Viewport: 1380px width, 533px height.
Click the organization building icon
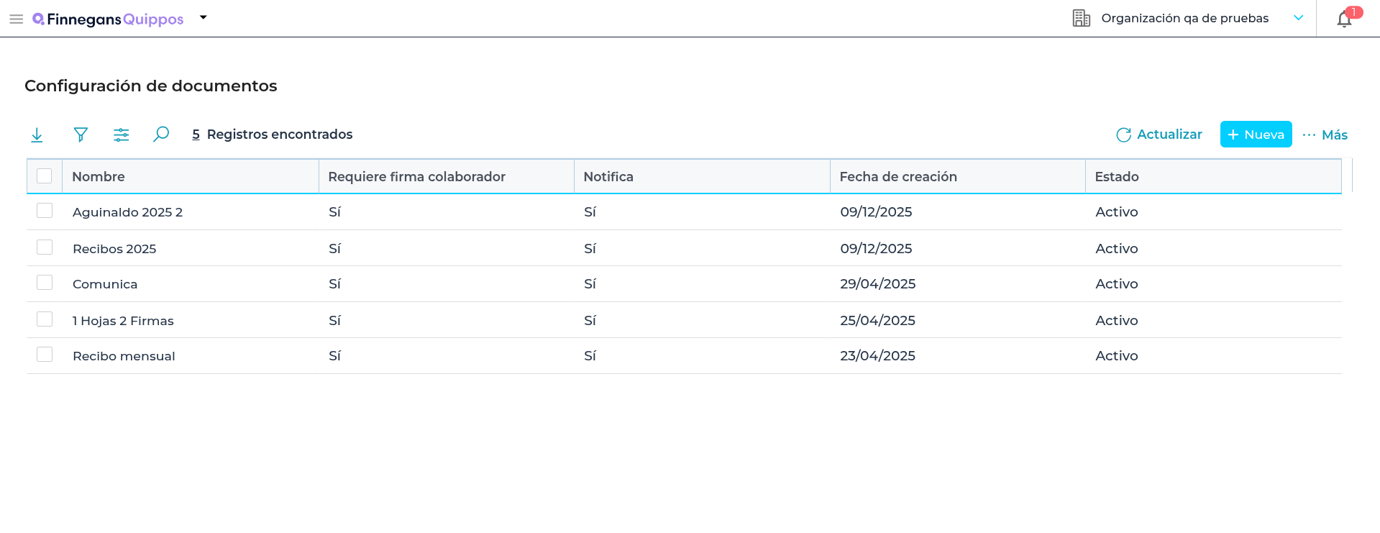tap(1081, 19)
